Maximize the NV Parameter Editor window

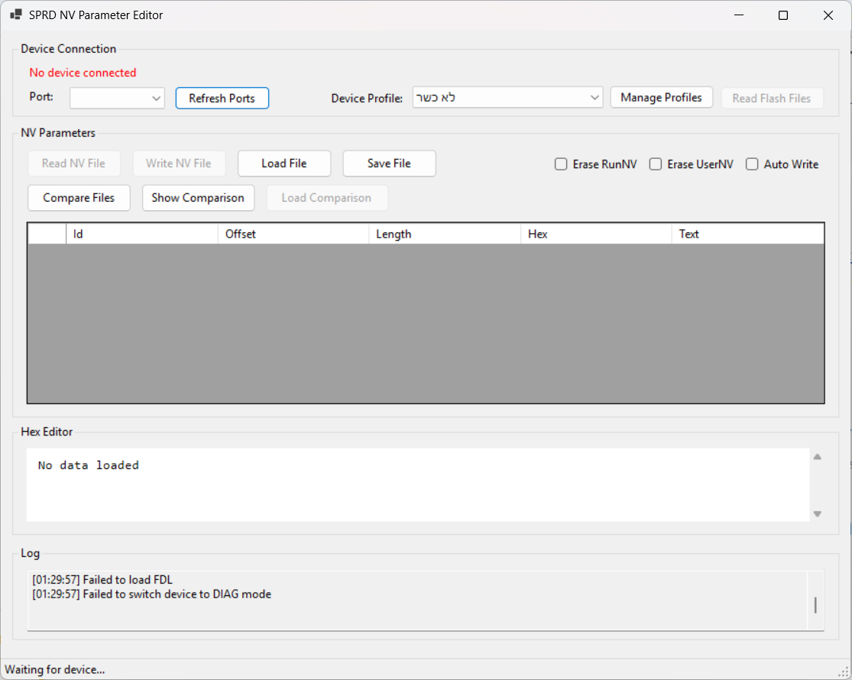coord(782,15)
